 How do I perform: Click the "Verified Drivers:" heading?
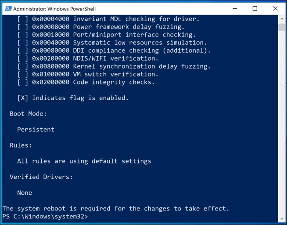(x=41, y=177)
